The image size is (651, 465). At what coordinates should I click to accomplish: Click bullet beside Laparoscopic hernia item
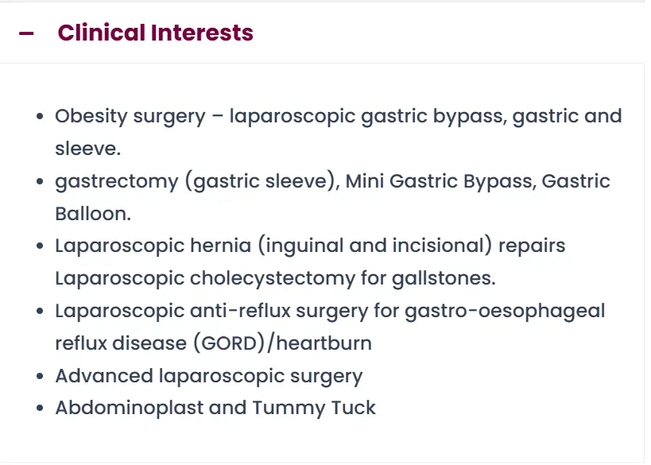tap(40, 246)
